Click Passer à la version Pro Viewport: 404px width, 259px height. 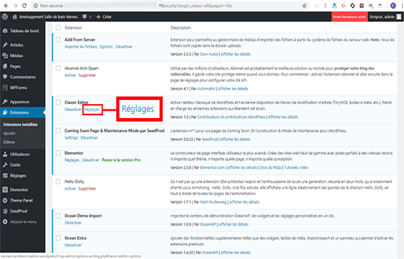[121, 160]
